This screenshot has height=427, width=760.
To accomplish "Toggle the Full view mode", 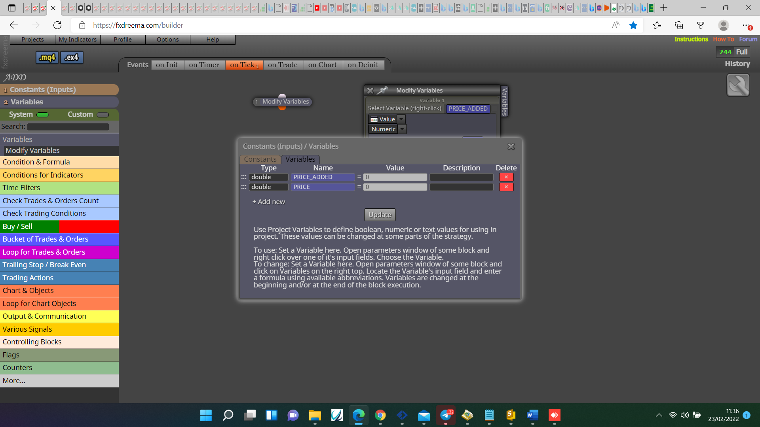I will point(742,52).
